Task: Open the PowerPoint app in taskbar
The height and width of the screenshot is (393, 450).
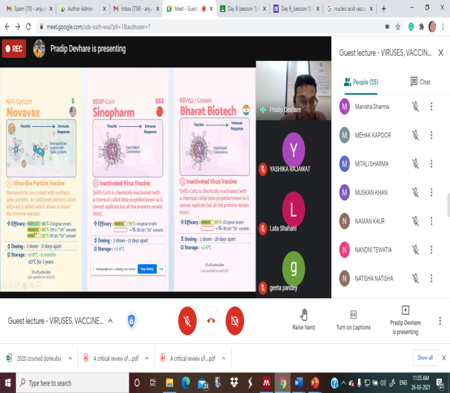Action: (x=315, y=383)
